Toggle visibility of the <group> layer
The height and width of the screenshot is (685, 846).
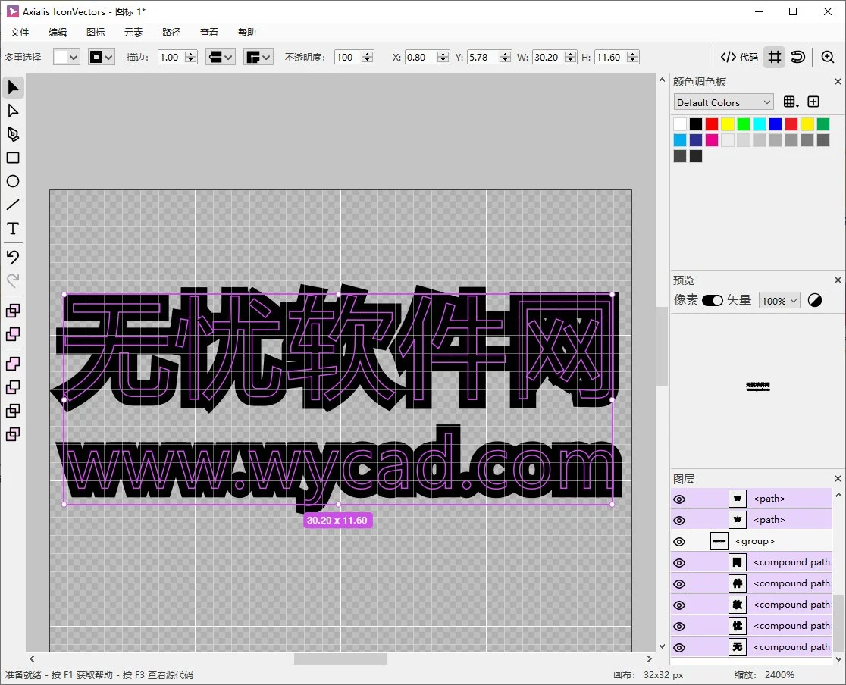pyautogui.click(x=679, y=540)
